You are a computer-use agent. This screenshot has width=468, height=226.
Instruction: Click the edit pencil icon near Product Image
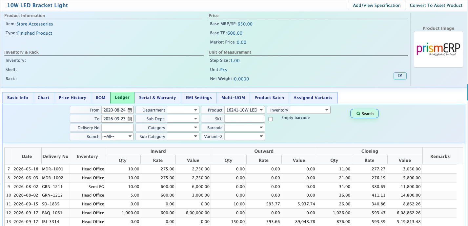click(400, 76)
